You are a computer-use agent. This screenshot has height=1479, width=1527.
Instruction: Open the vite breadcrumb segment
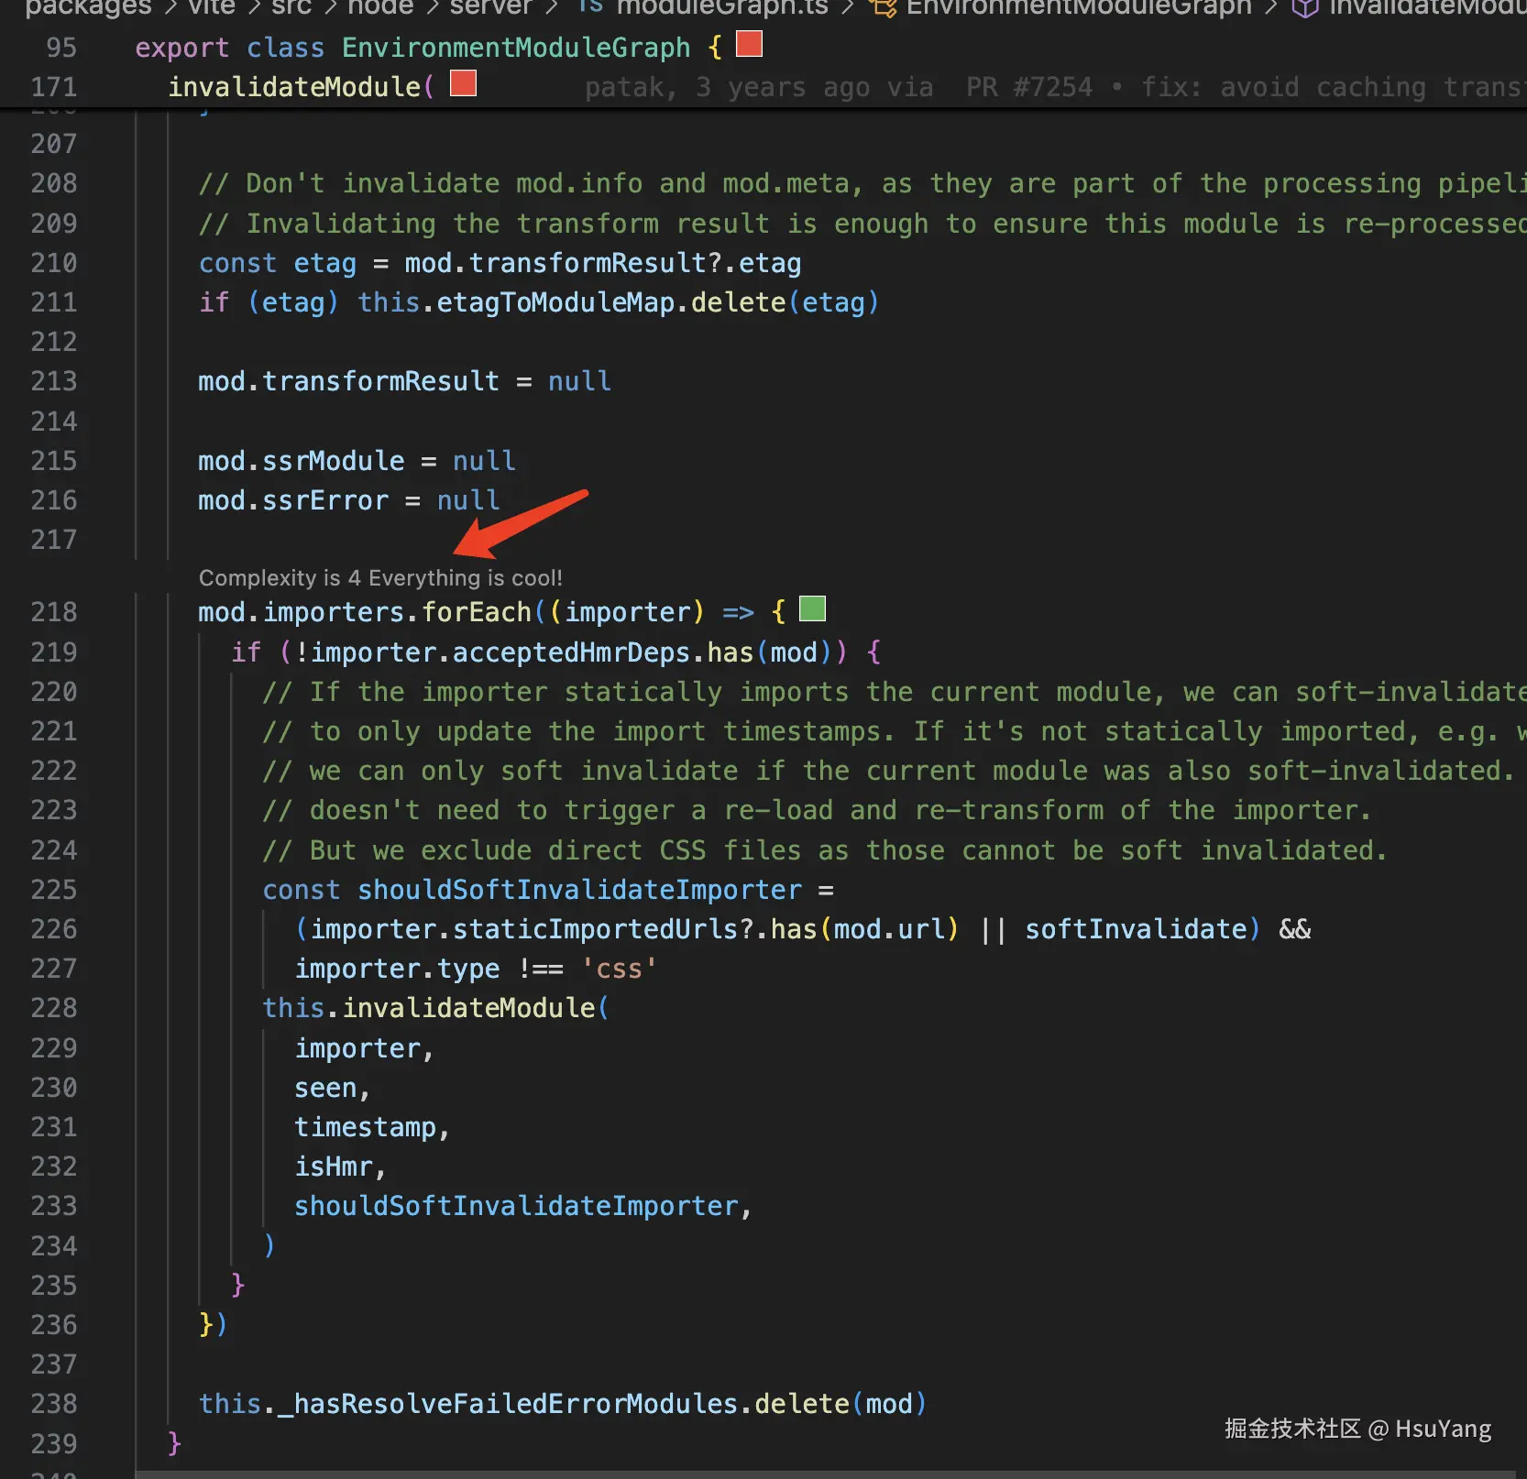click(212, 7)
